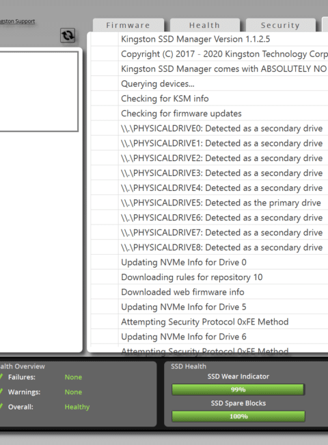Click the Health Overview panel heading
Image resolution: width=328 pixels, height=445 pixels.
[23, 366]
